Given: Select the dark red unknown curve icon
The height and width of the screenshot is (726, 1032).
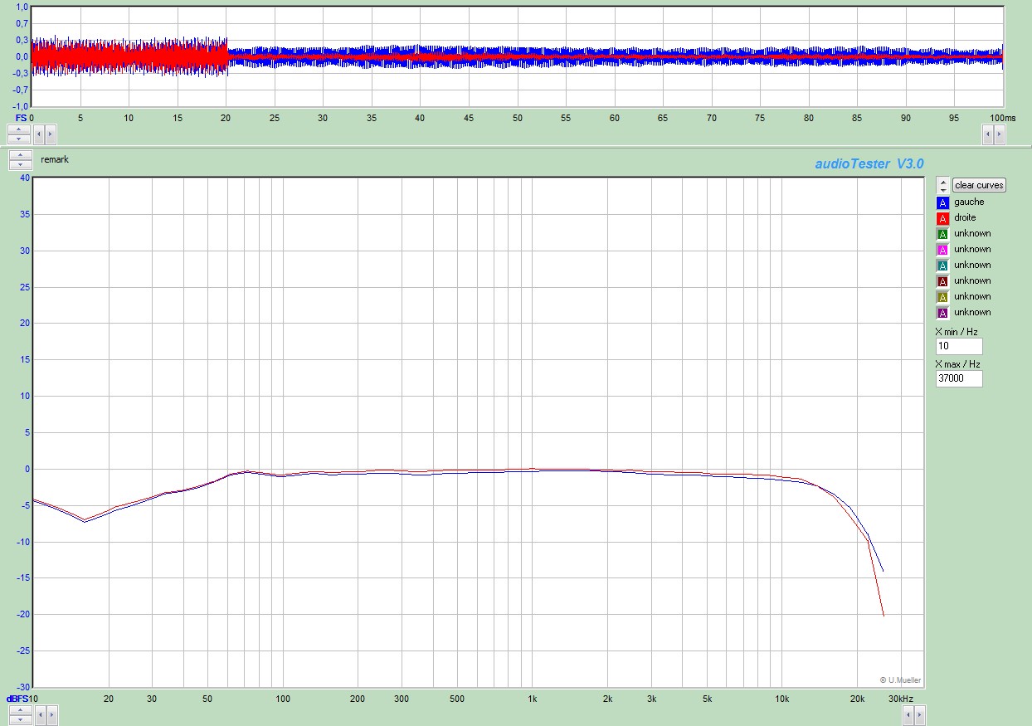Looking at the screenshot, I should [x=942, y=281].
